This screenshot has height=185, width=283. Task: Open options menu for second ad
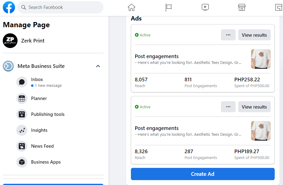click(x=228, y=107)
